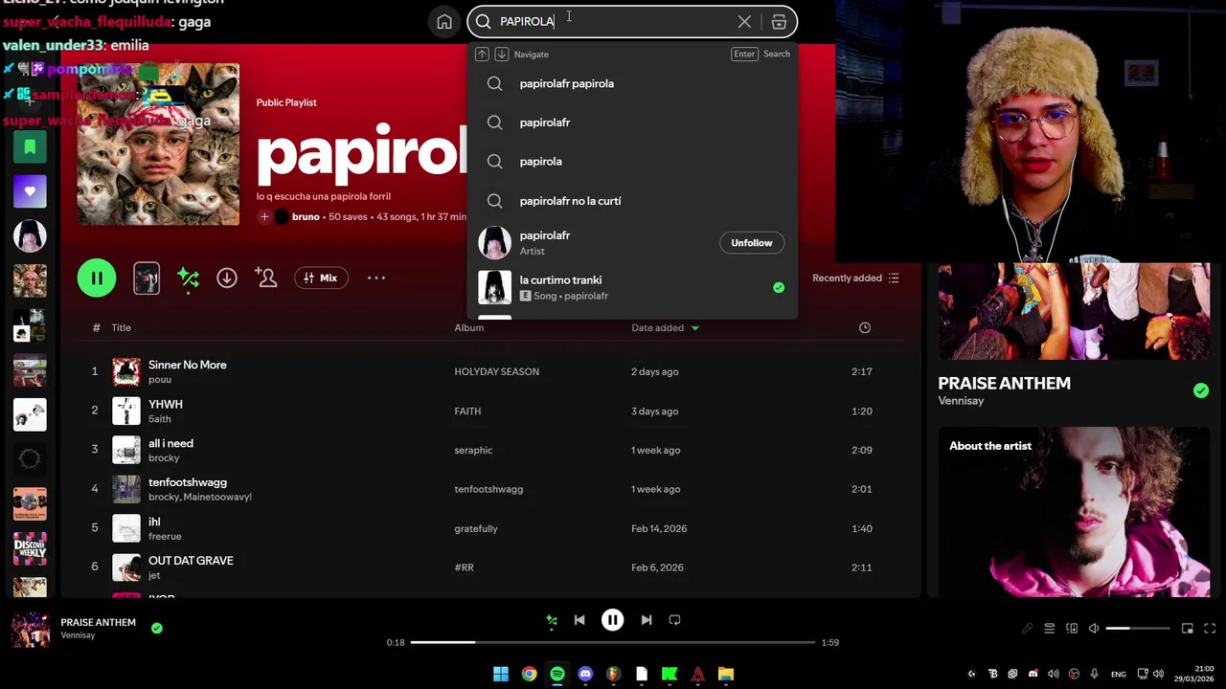Toggle repeat mode
The height and width of the screenshot is (689, 1226).
point(674,620)
